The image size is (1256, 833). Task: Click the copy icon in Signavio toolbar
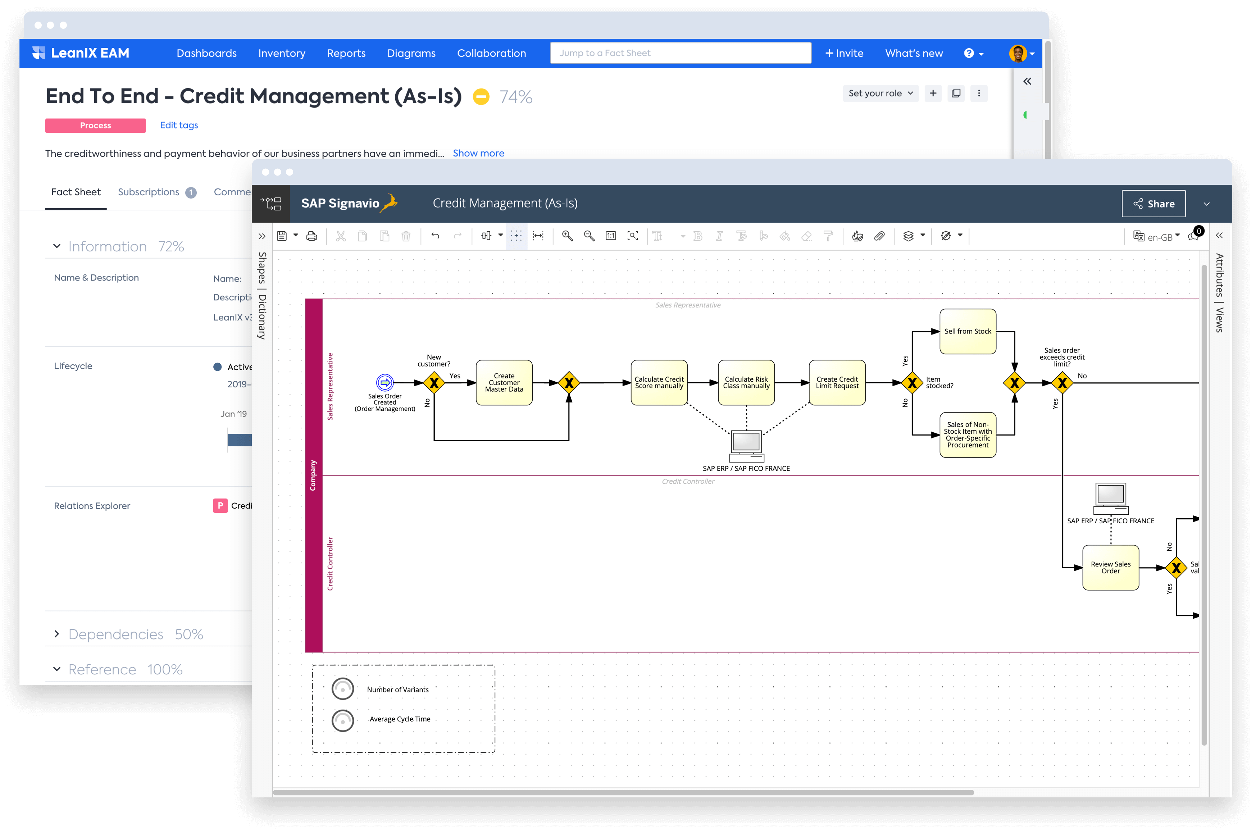coord(362,236)
